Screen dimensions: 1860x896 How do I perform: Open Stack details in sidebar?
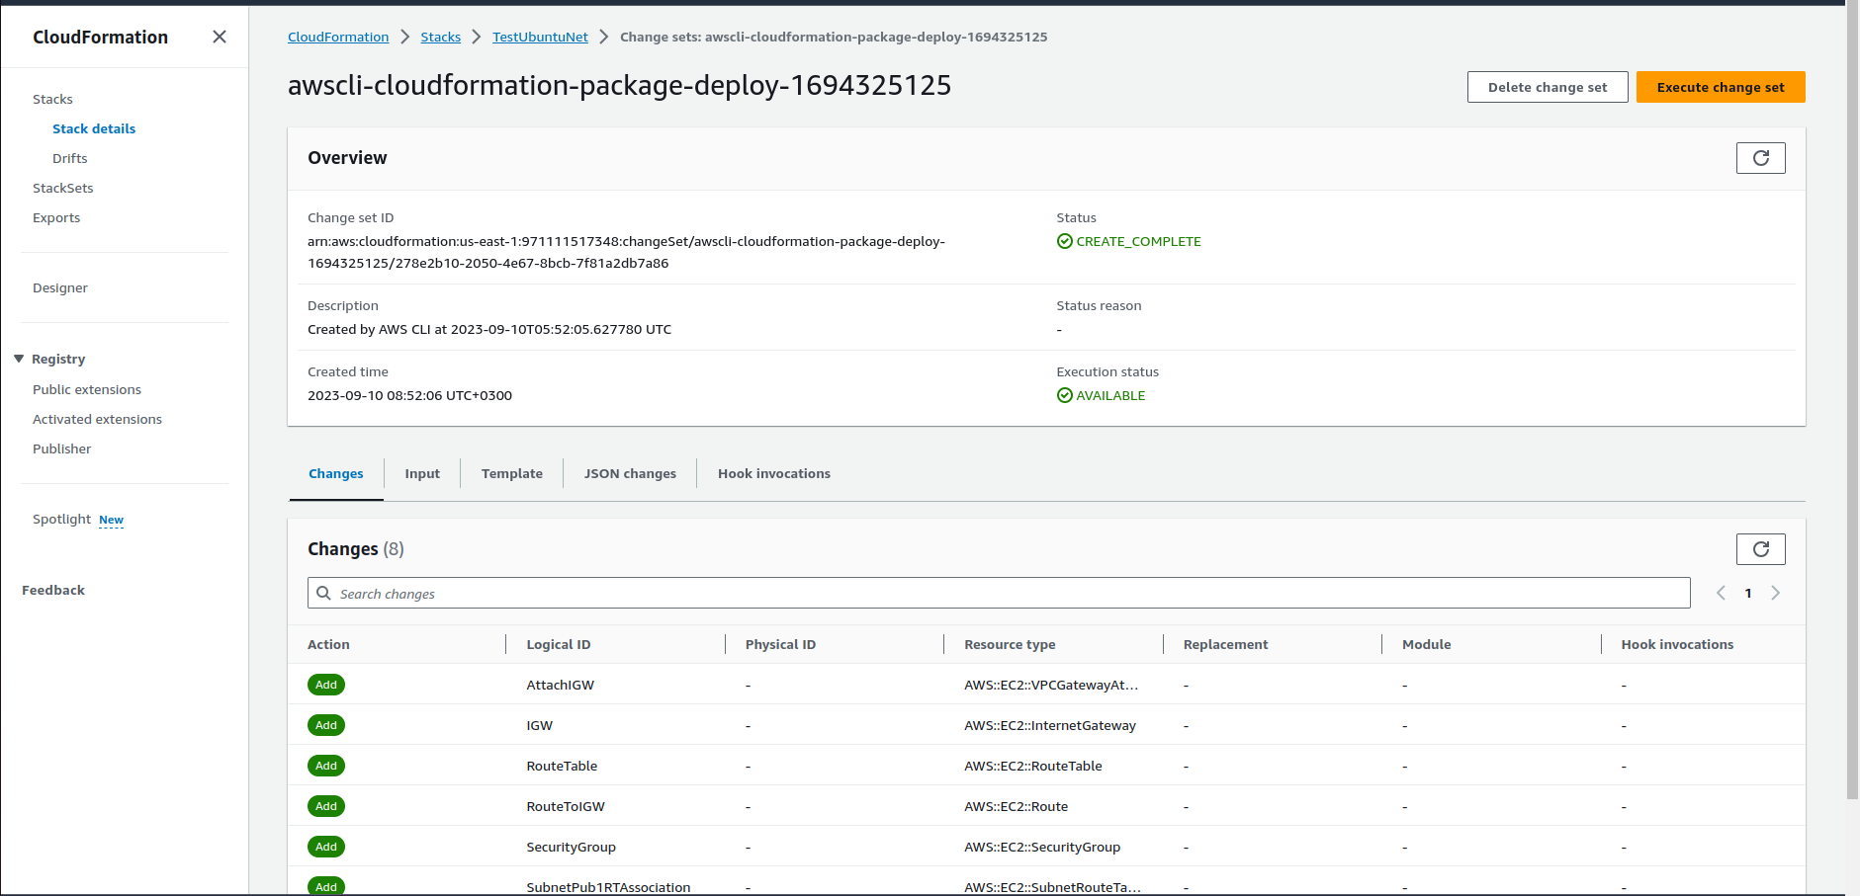coord(94,128)
